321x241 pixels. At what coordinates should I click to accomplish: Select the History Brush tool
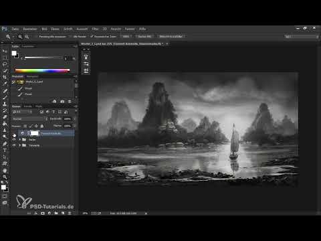pyautogui.click(x=5, y=110)
